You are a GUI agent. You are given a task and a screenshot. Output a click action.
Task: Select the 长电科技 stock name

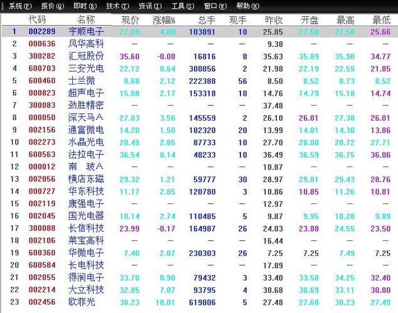click(x=86, y=265)
